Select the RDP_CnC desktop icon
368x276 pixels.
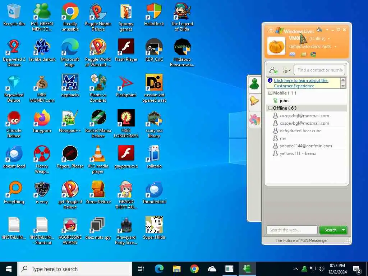[x=154, y=50]
